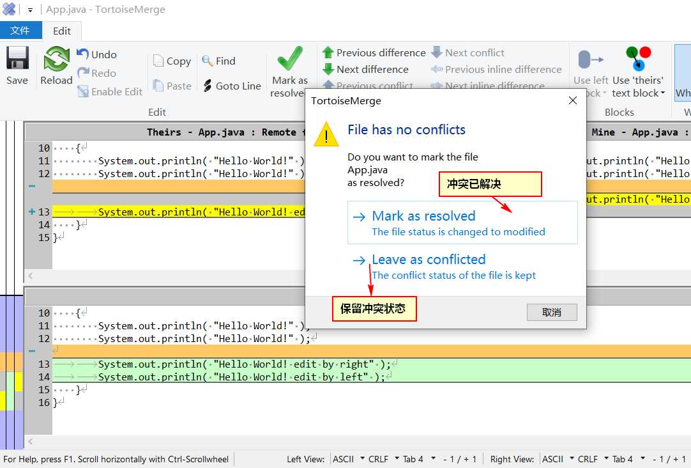Copy the selected text

click(x=172, y=61)
